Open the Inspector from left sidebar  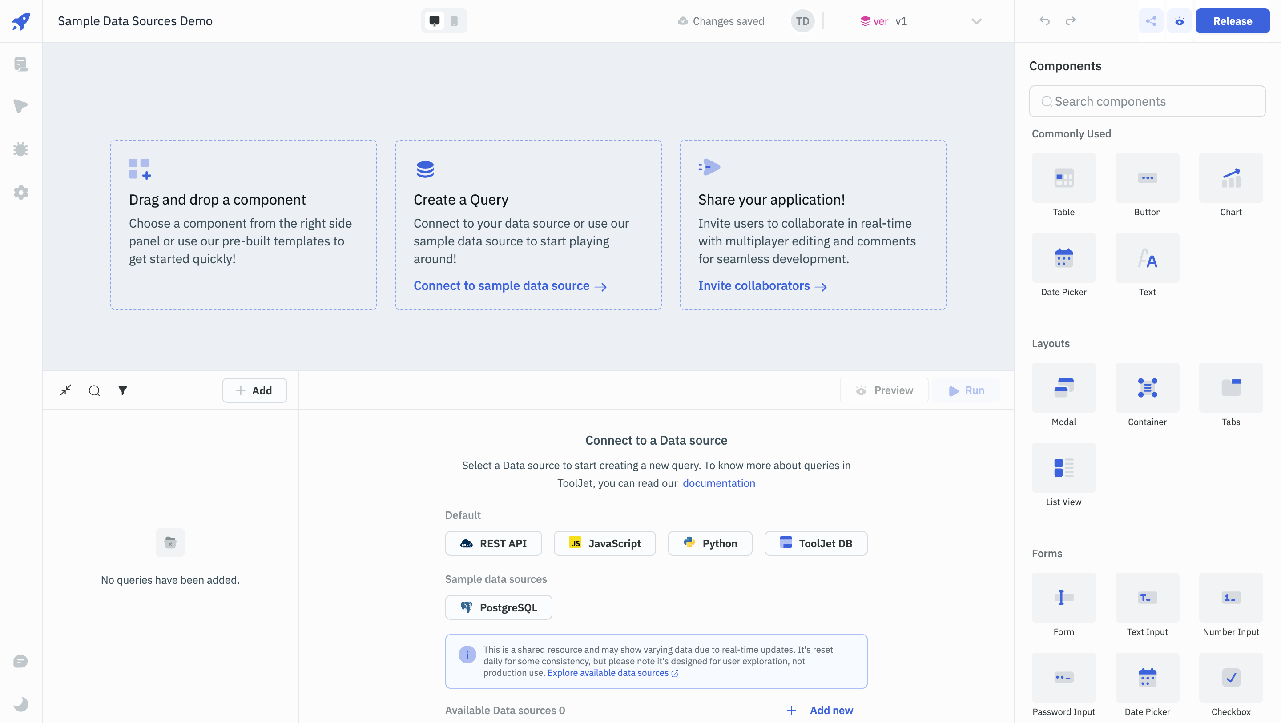pyautogui.click(x=21, y=106)
